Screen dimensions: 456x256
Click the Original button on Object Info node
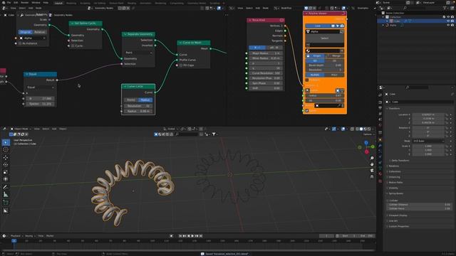pyautogui.click(x=26, y=32)
